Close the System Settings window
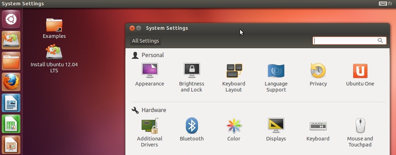The width and height of the screenshot is (396, 155). point(132,28)
